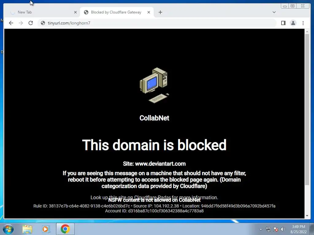View site information globe icon

click(x=43, y=23)
